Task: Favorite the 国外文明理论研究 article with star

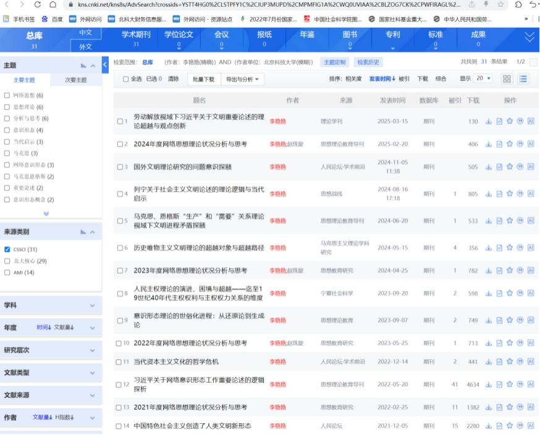Action: [x=510, y=167]
